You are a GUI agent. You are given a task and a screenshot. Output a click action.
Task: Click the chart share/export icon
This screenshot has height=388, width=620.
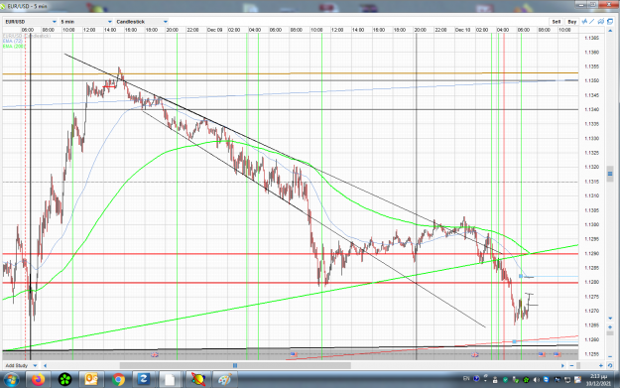point(601,22)
